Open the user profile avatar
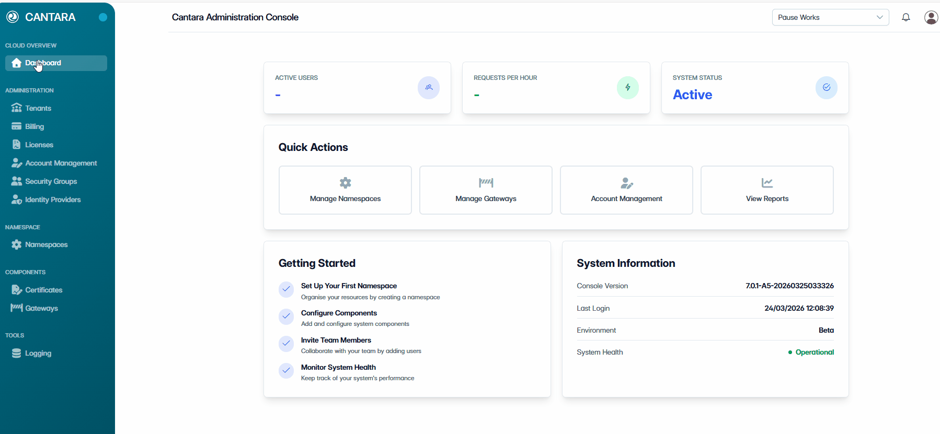 931,17
